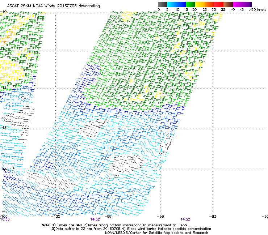Click the magenta-purple 40-50 knots color band

point(242,4)
